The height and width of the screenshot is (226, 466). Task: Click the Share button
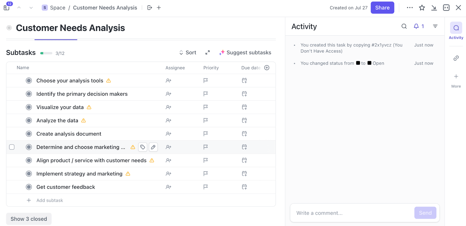coord(382,8)
